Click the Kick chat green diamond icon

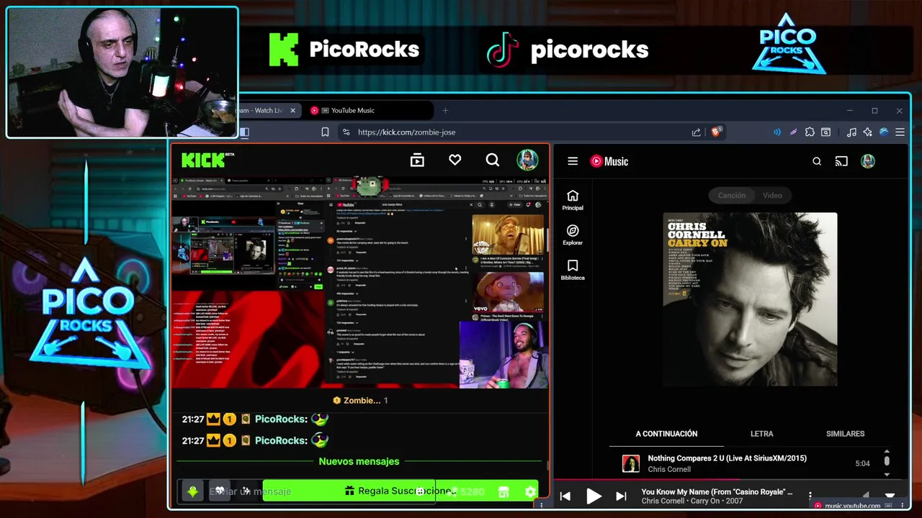tap(192, 491)
